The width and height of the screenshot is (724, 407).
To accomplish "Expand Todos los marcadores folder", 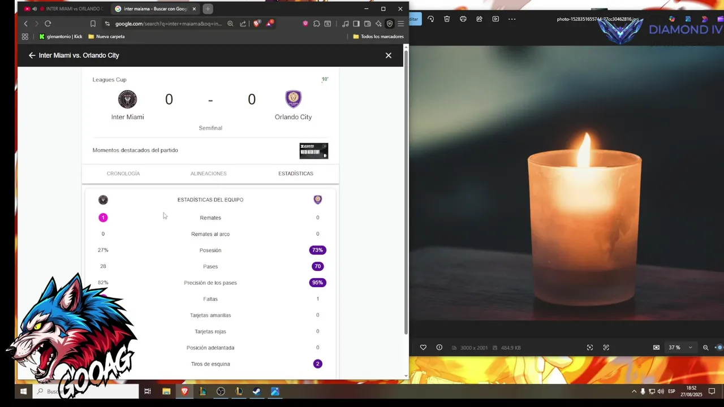I will 378,37.
